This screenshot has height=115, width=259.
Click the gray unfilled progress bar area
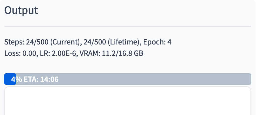point(156,79)
